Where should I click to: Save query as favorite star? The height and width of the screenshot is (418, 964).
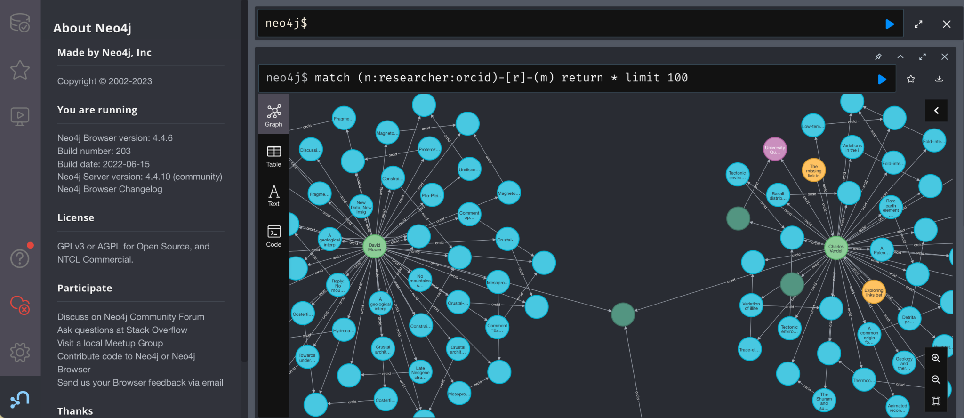[x=911, y=79]
